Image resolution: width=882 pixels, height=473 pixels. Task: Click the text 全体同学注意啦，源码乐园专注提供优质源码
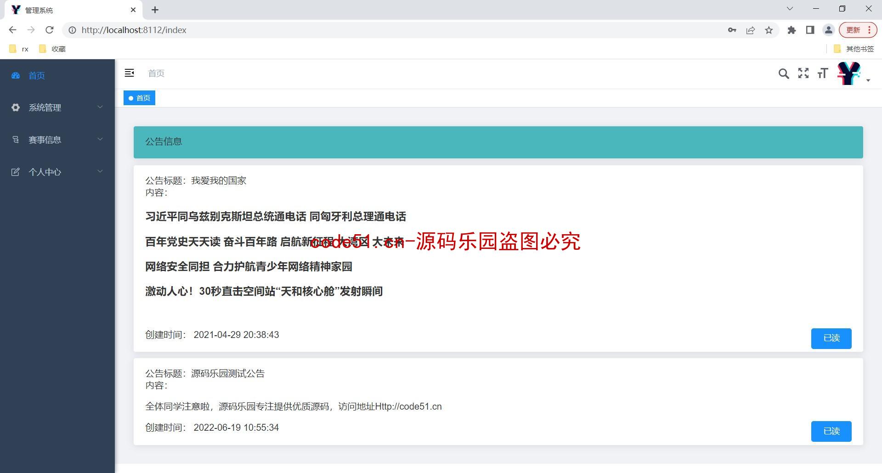237,406
